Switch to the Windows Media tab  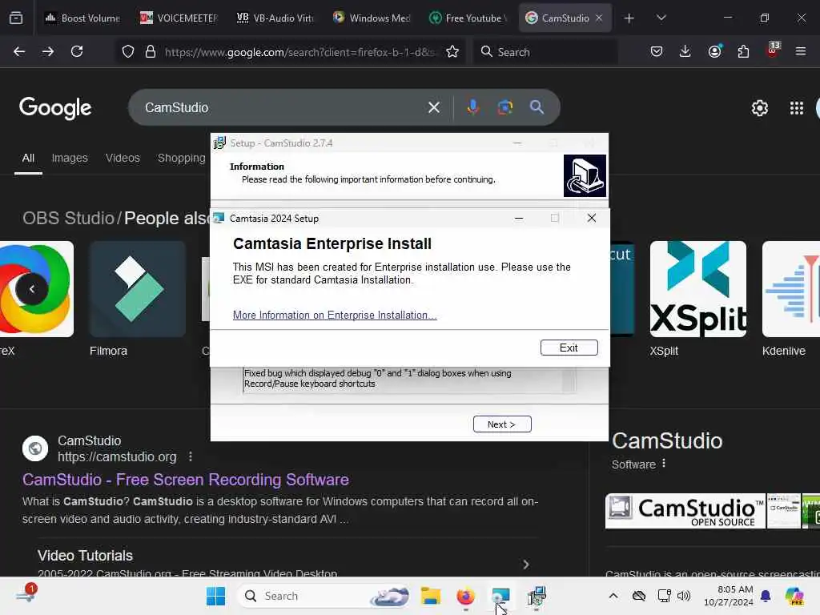tap(372, 18)
